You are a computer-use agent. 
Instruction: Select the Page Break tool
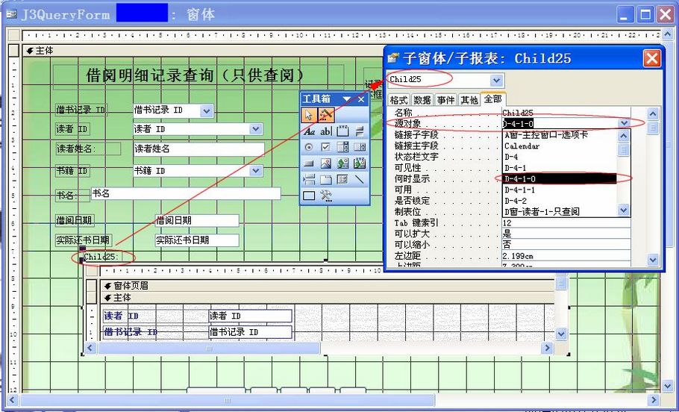tap(309, 179)
